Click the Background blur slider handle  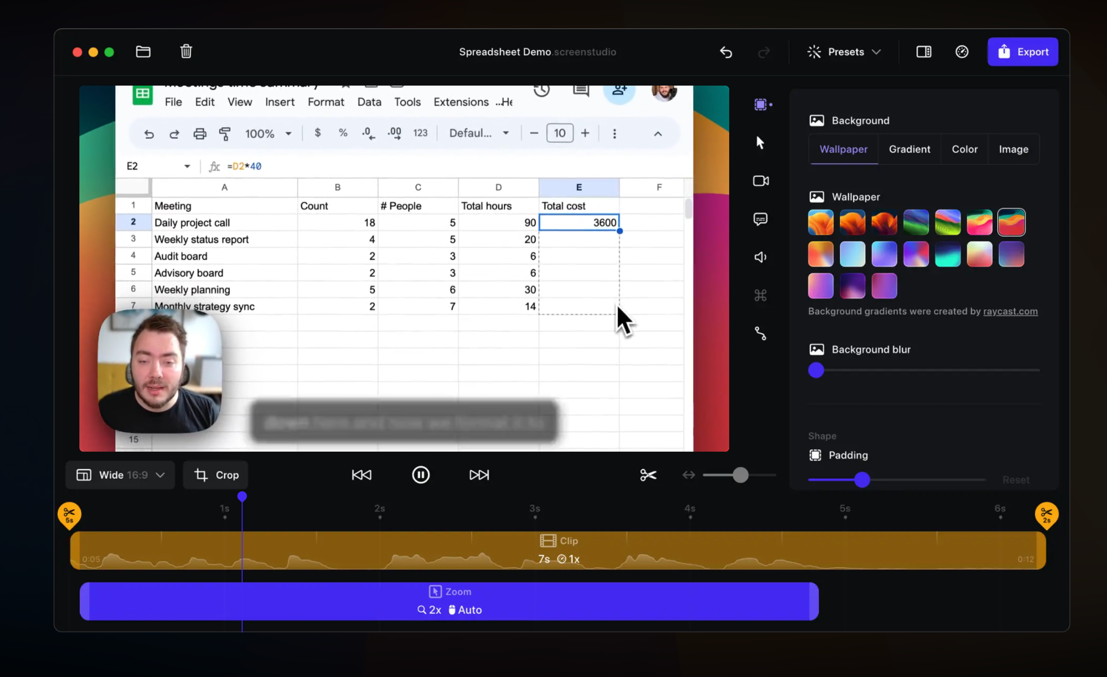[x=816, y=370]
